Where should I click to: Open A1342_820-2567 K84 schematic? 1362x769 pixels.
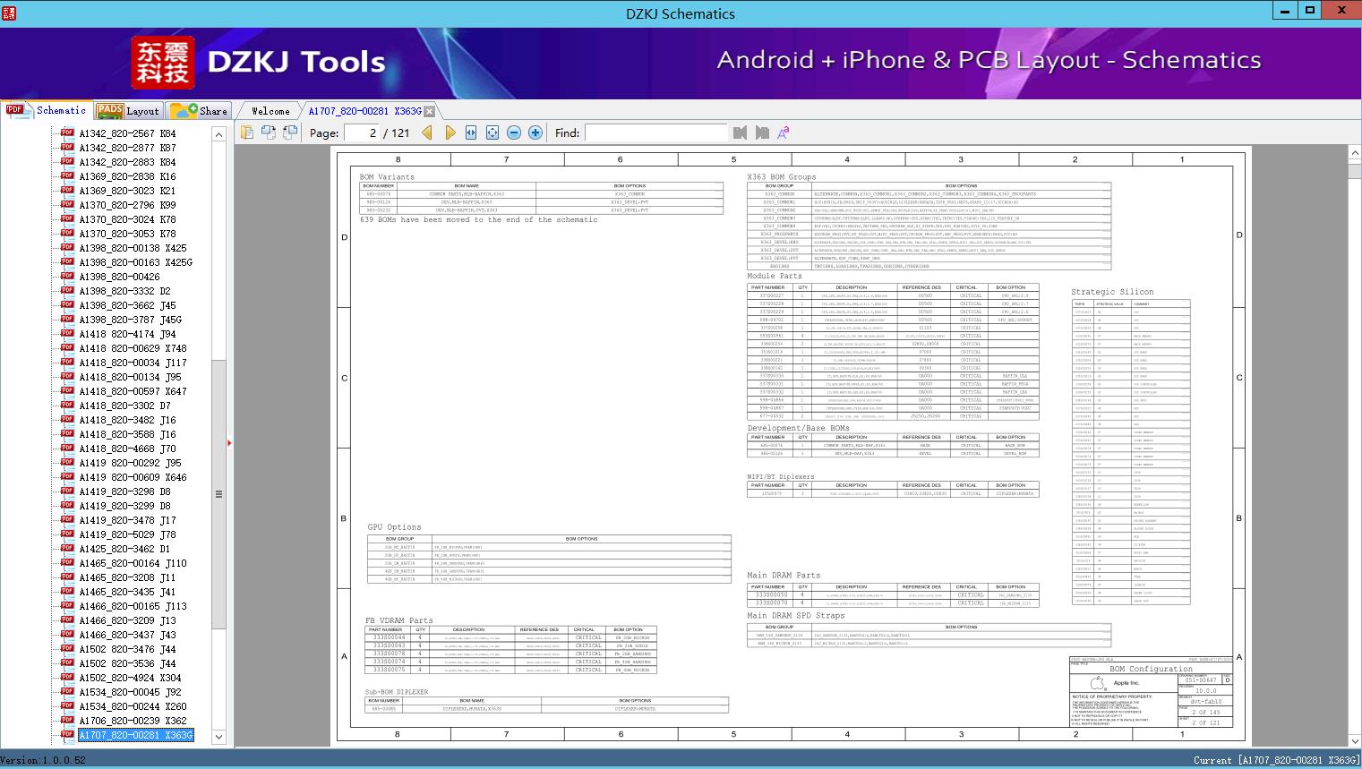[x=127, y=133]
